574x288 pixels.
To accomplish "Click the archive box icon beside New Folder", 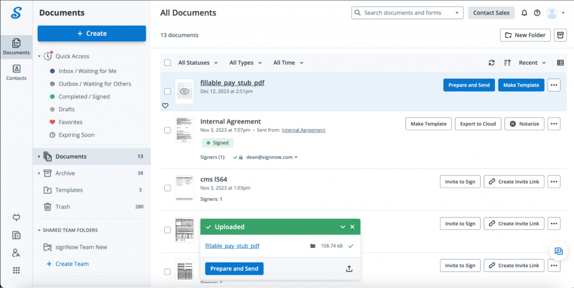I will coord(560,35).
